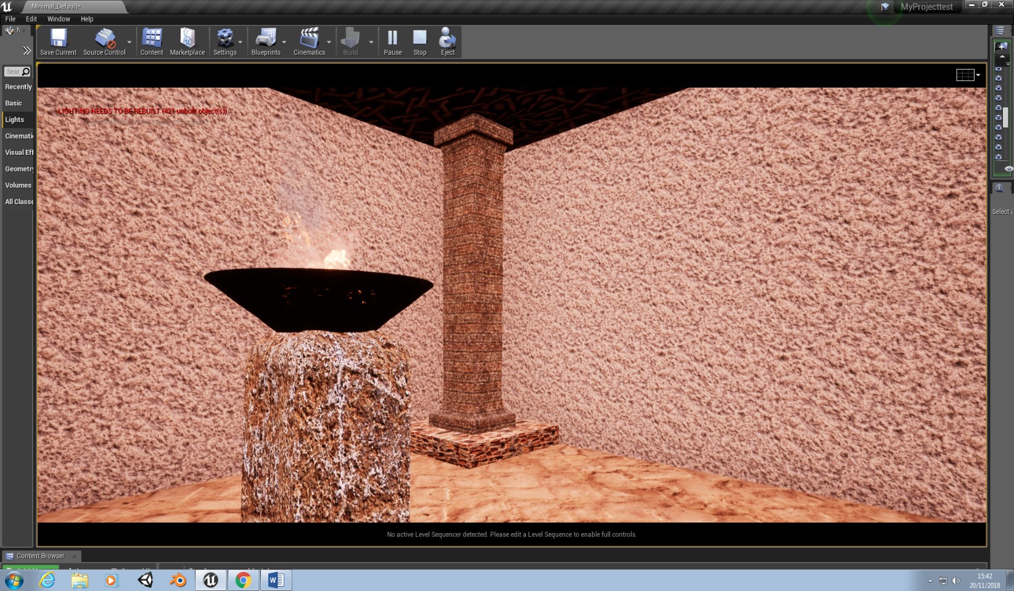This screenshot has height=591, width=1014.
Task: Toggle the last eye icon in the outliner list
Action: click(998, 157)
